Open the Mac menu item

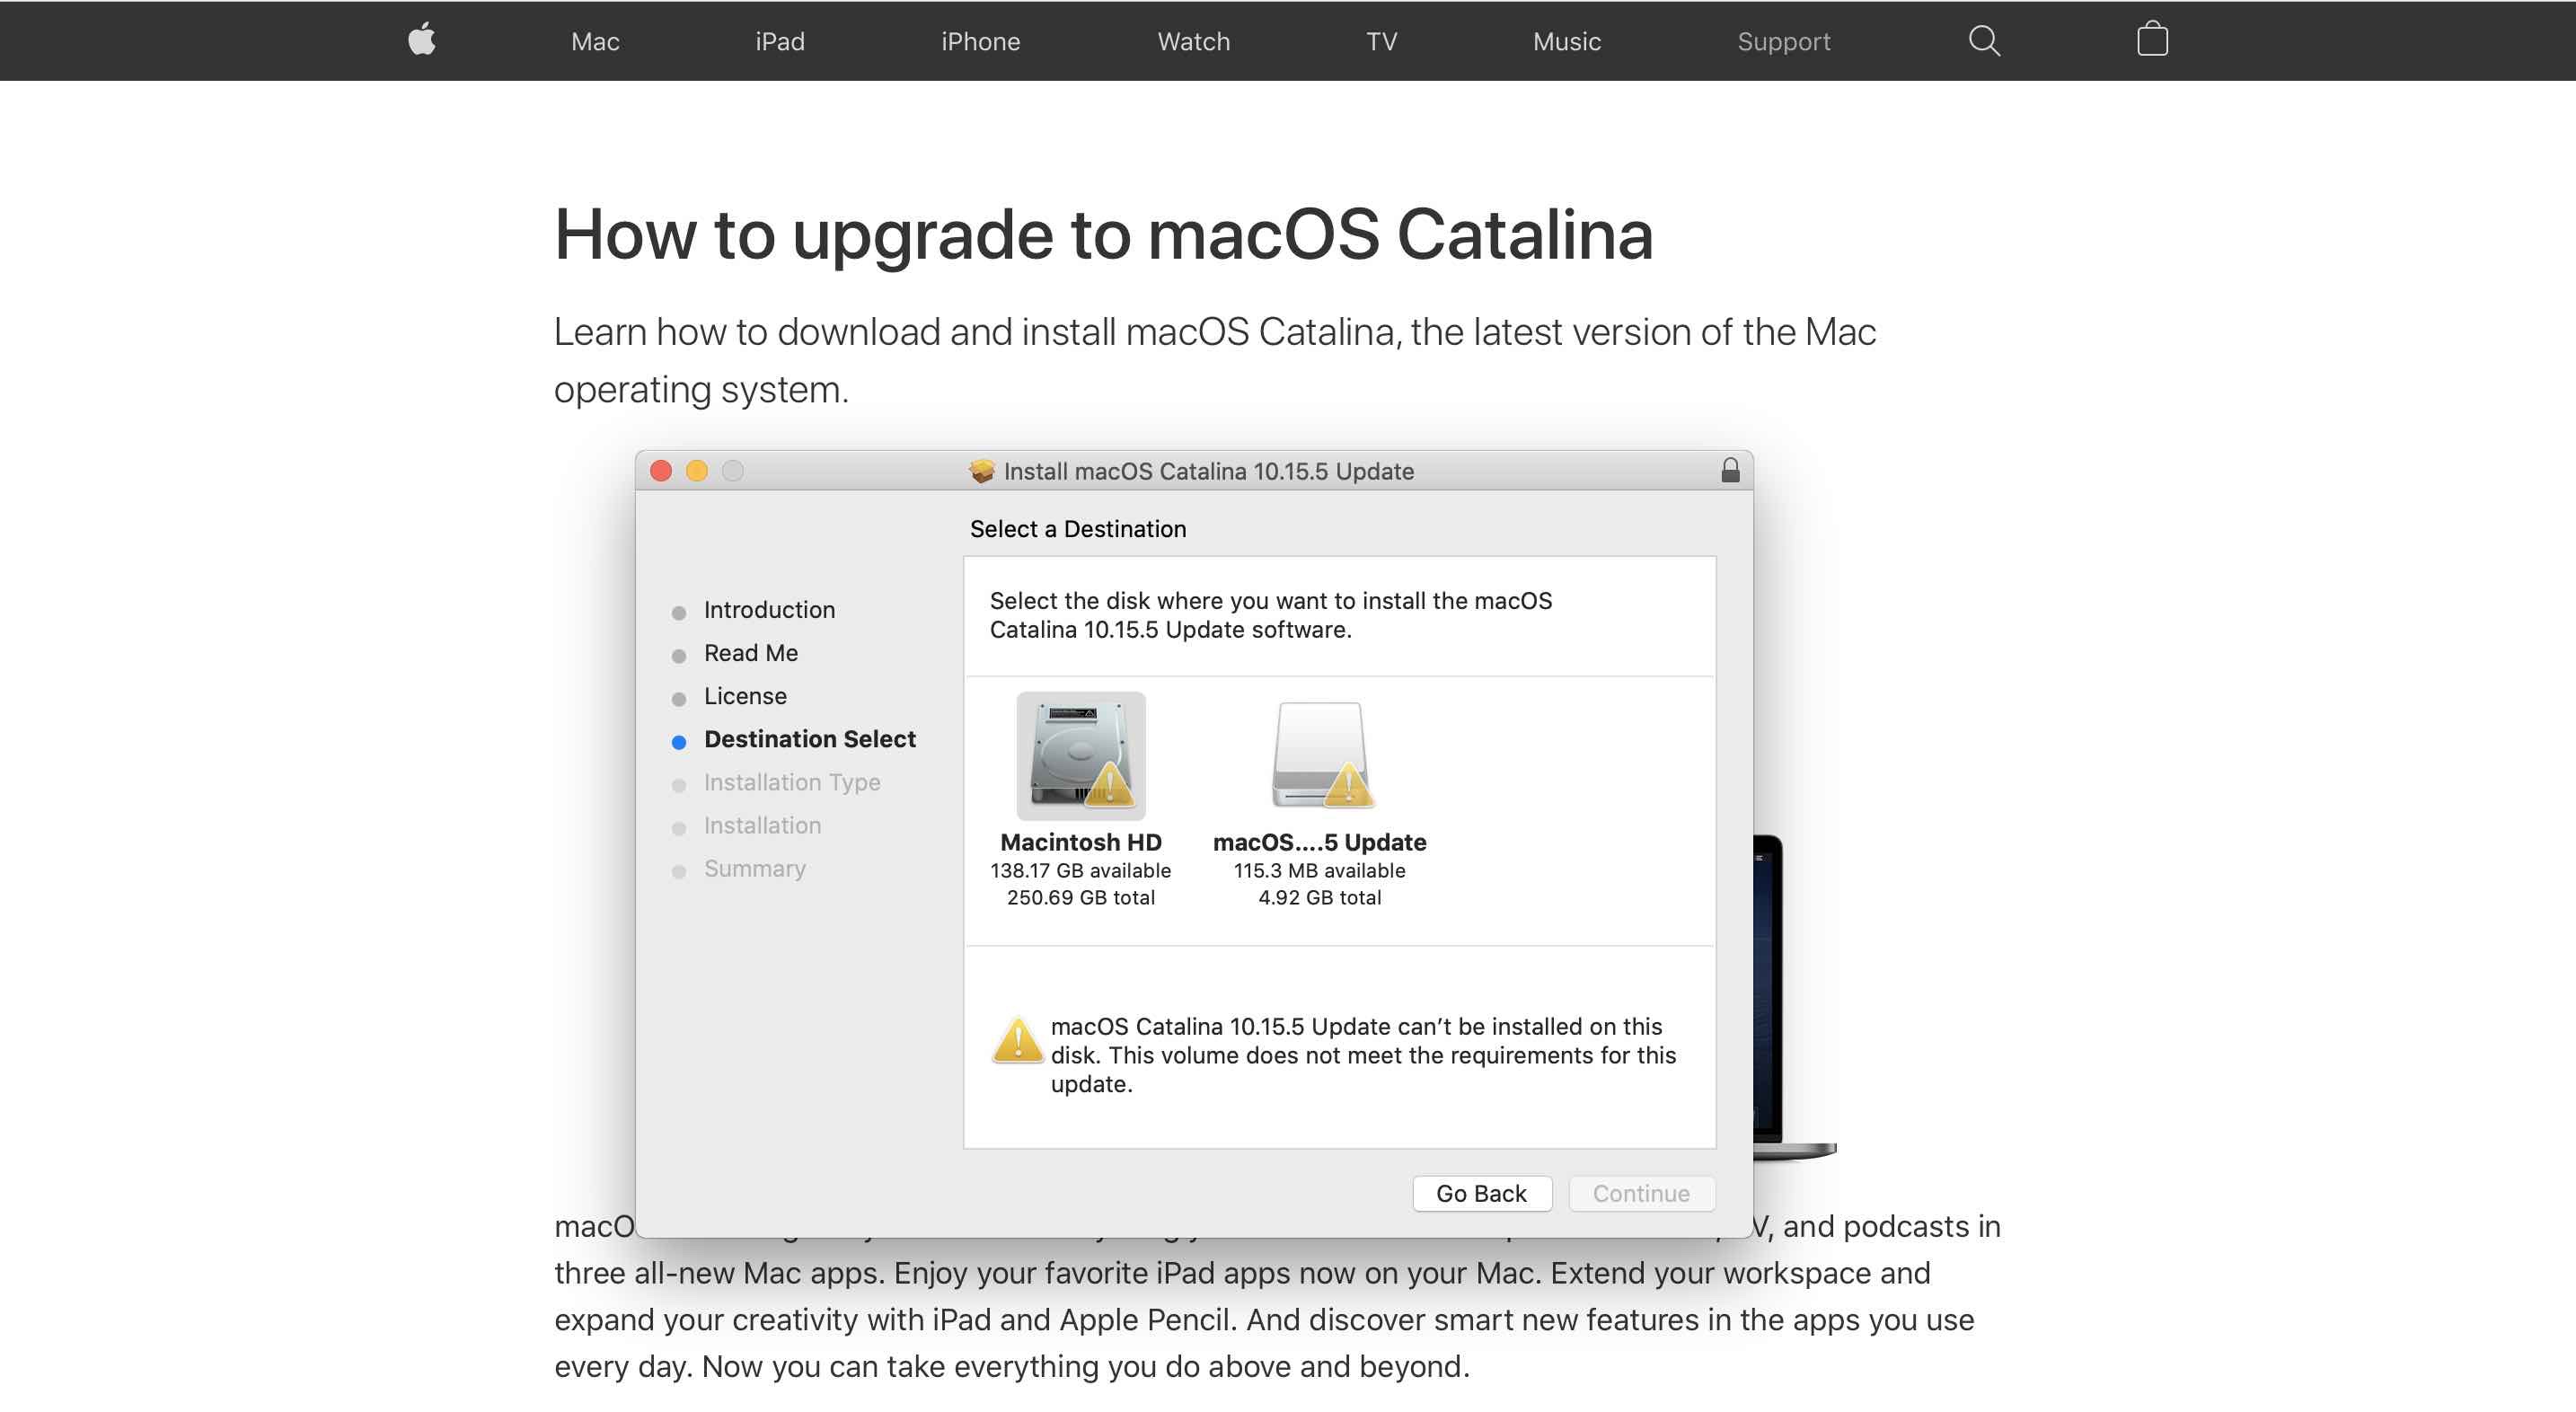tap(595, 41)
